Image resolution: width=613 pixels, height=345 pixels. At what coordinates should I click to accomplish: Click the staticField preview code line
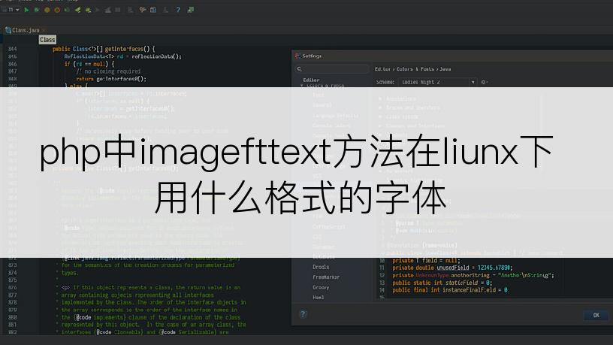[442, 283]
